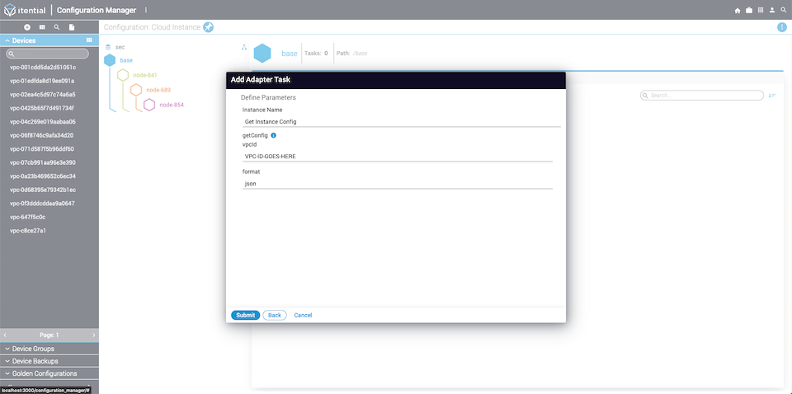The height and width of the screenshot is (394, 792).
Task: Focus the vpcId input field
Action: click(398, 157)
